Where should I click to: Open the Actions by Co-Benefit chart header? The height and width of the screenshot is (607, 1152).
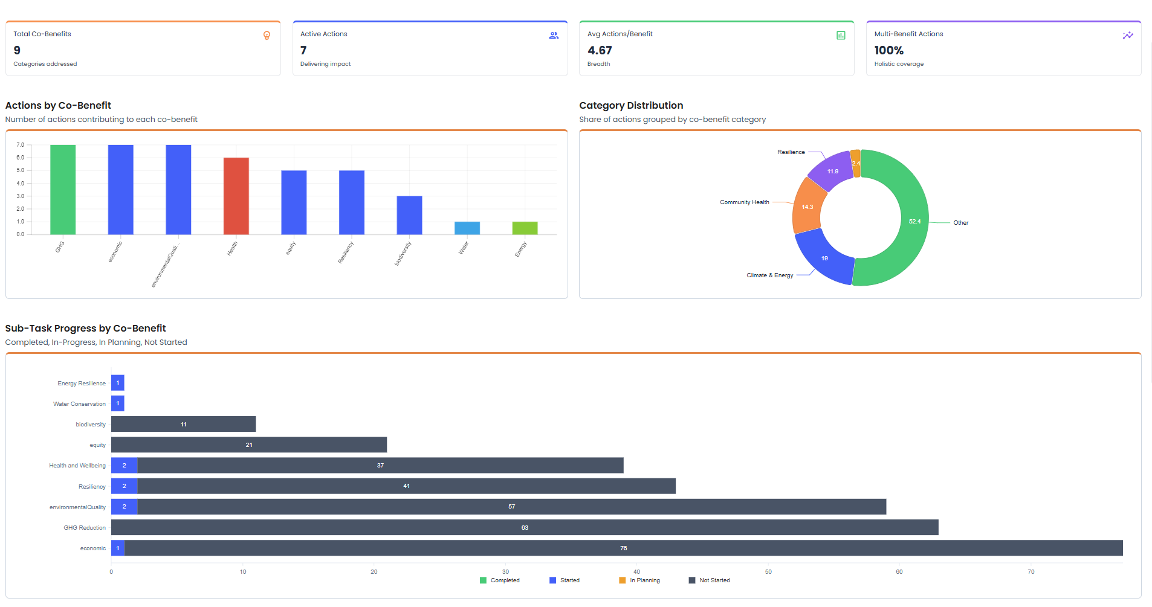coord(57,105)
